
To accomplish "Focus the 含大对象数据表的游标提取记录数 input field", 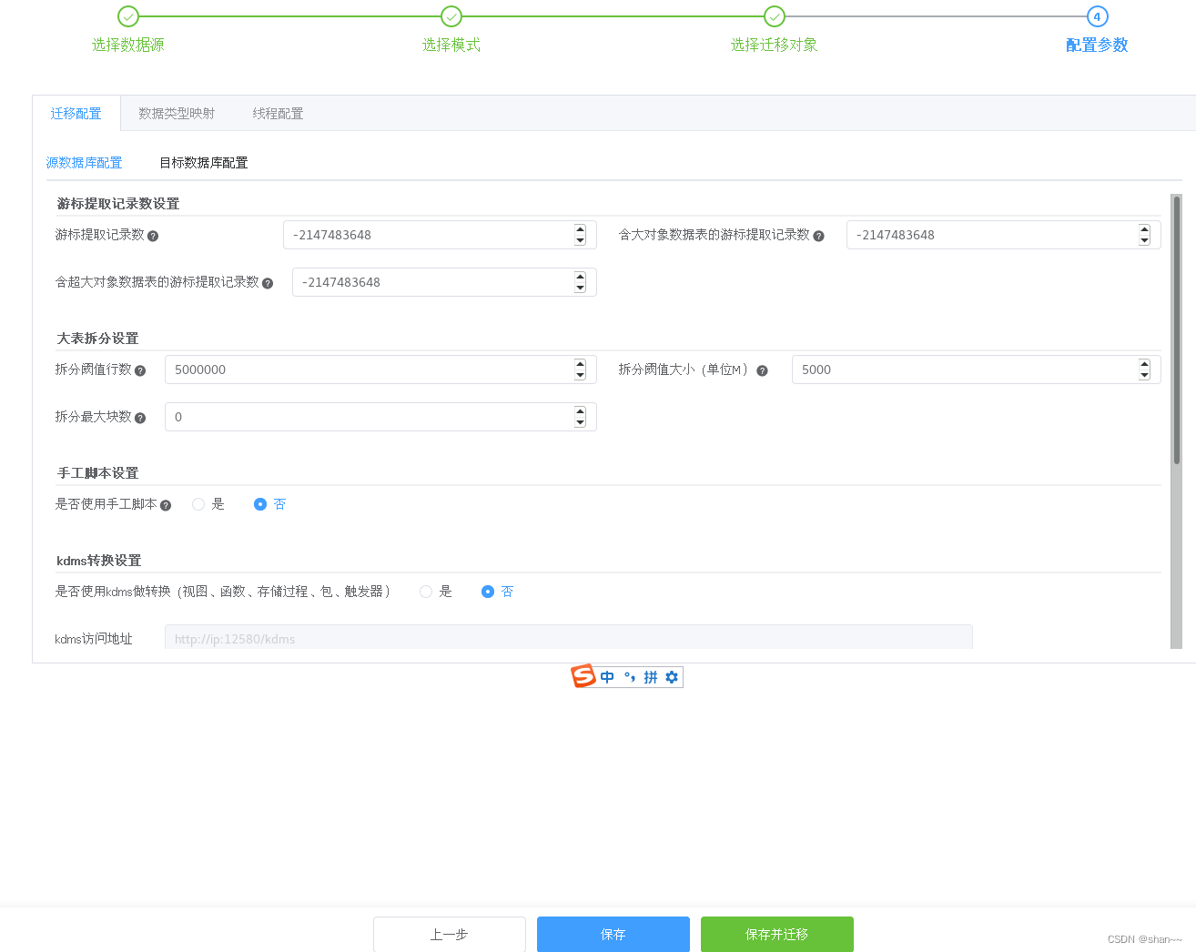I will click(x=1004, y=235).
